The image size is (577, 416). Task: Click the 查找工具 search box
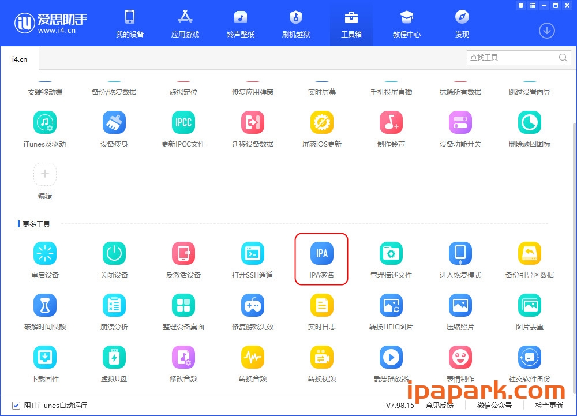[x=514, y=58]
